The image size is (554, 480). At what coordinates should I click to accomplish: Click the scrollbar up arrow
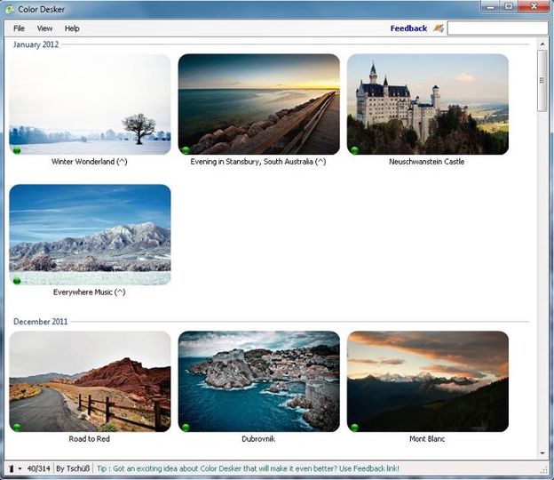tap(542, 44)
